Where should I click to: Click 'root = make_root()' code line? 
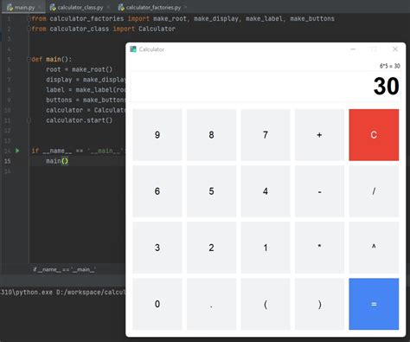click(x=80, y=69)
